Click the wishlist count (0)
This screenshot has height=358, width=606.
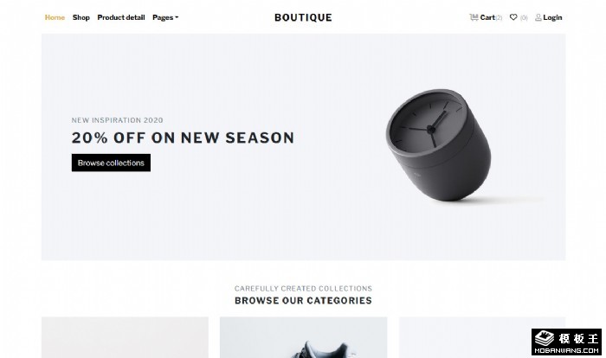524,18
